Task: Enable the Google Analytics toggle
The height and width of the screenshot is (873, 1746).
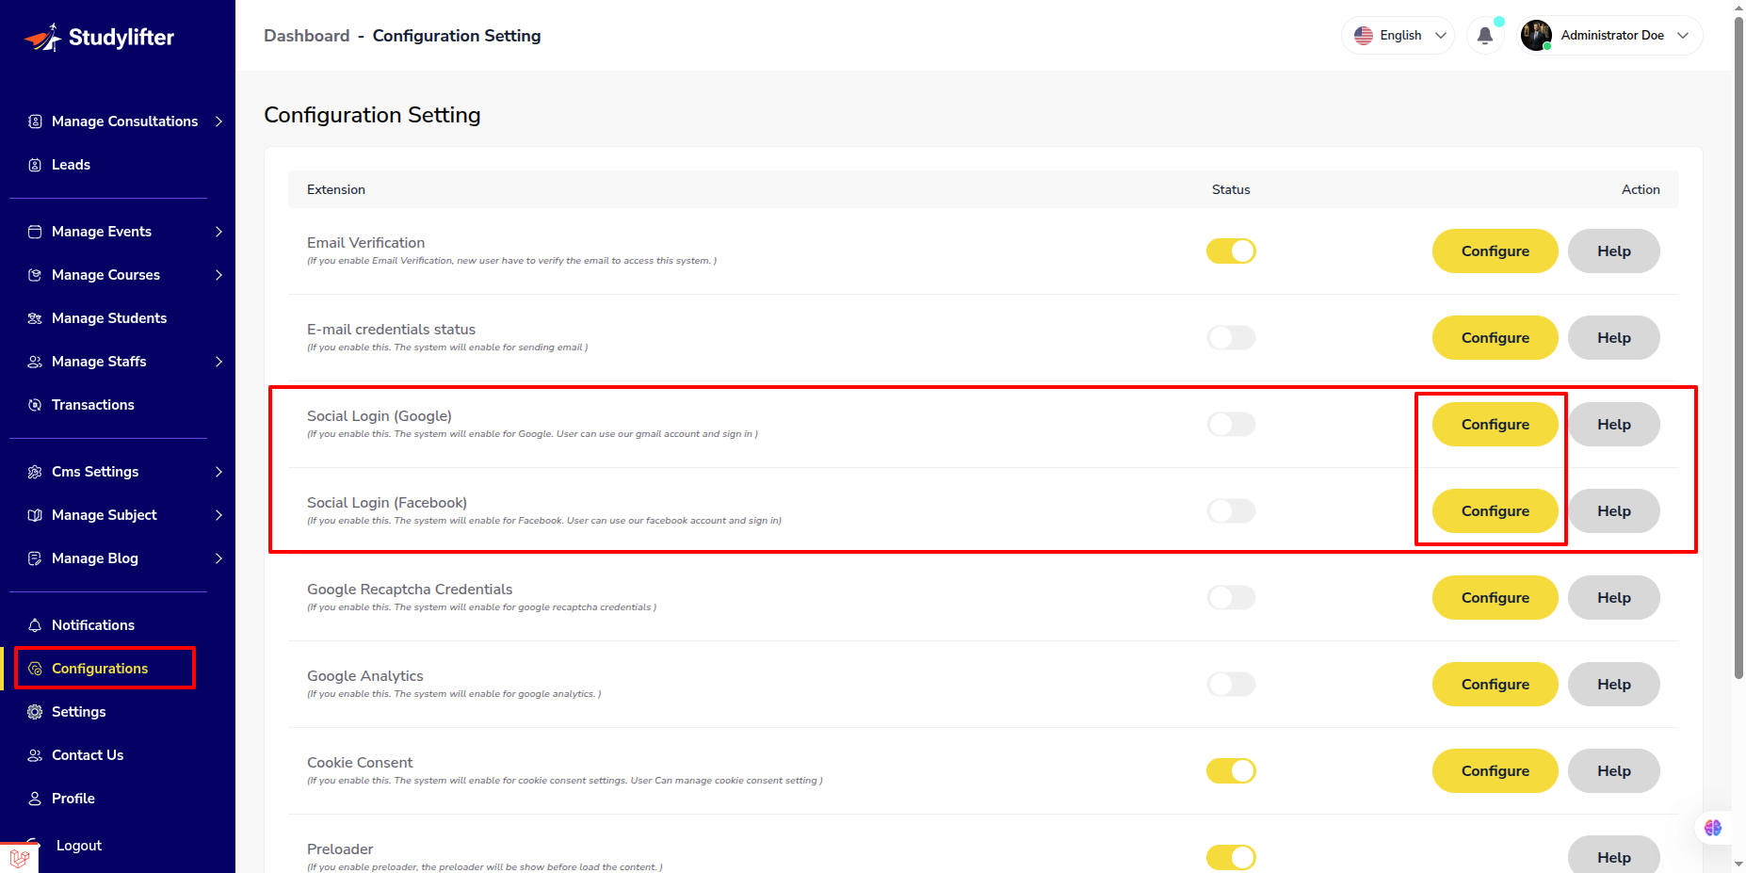Action: point(1231,685)
